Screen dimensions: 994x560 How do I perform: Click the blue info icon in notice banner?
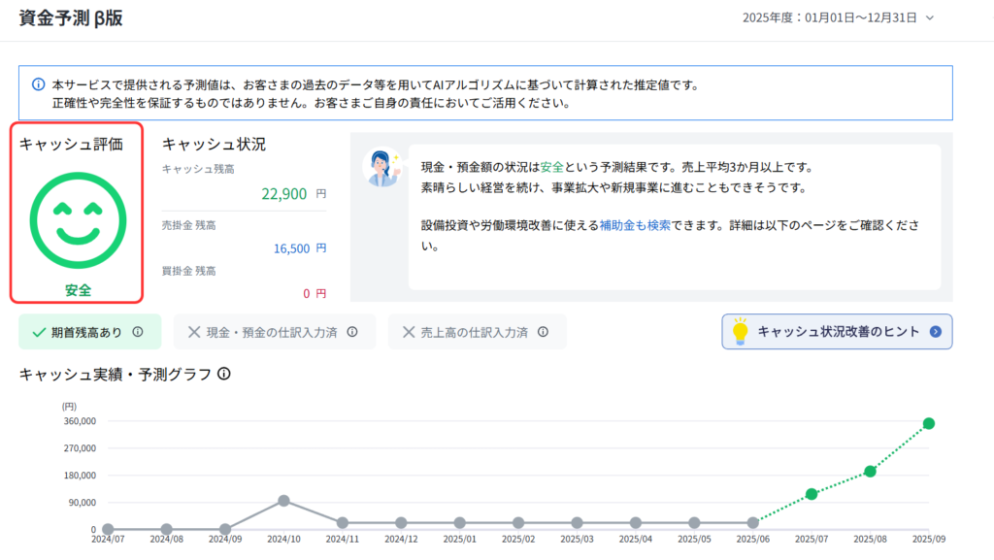tap(38, 85)
